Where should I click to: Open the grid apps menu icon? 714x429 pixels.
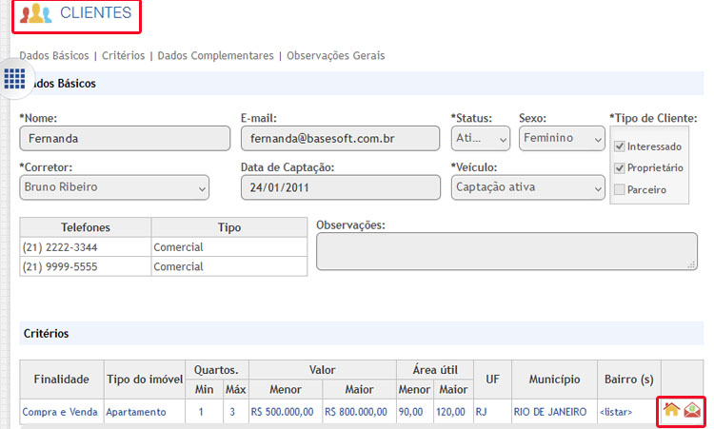(15, 79)
